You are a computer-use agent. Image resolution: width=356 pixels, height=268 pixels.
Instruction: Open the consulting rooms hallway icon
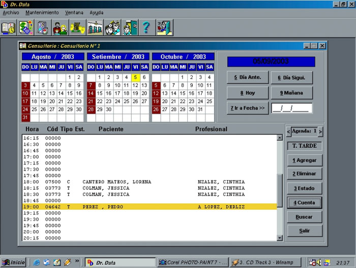point(95,28)
